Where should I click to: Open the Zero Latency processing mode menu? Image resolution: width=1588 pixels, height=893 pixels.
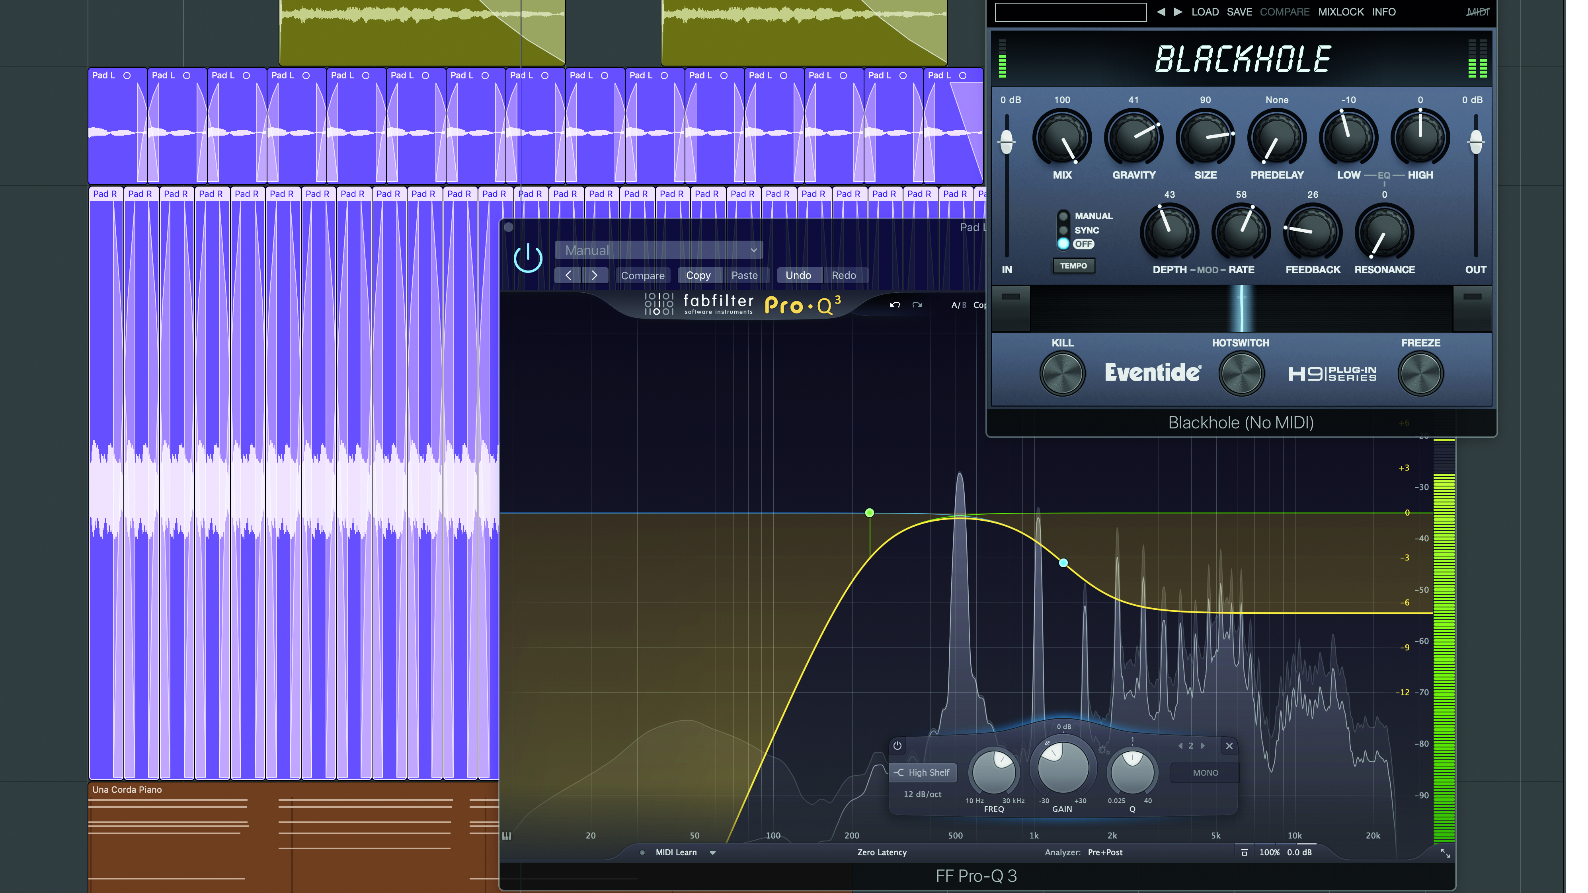882,852
